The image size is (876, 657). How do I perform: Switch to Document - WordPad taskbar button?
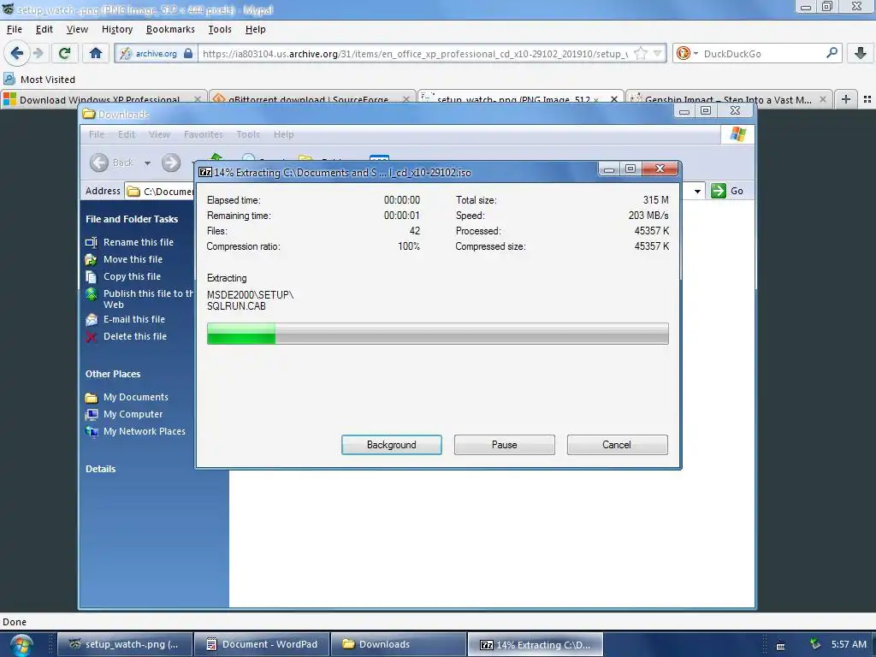tap(261, 644)
